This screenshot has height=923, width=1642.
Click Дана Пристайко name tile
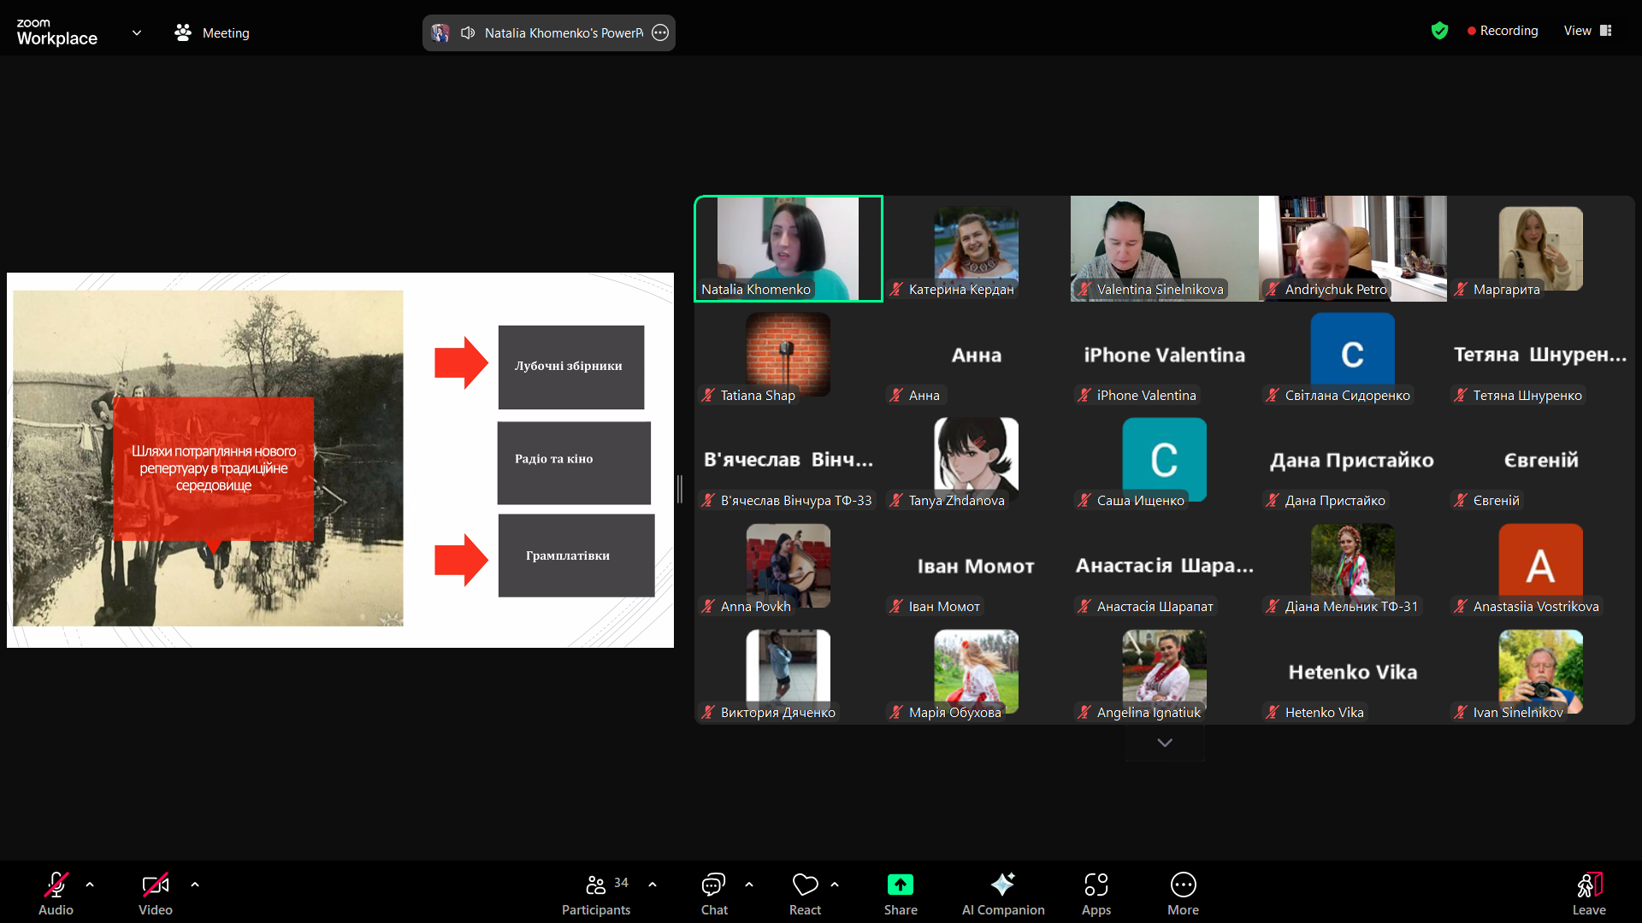tap(1352, 460)
